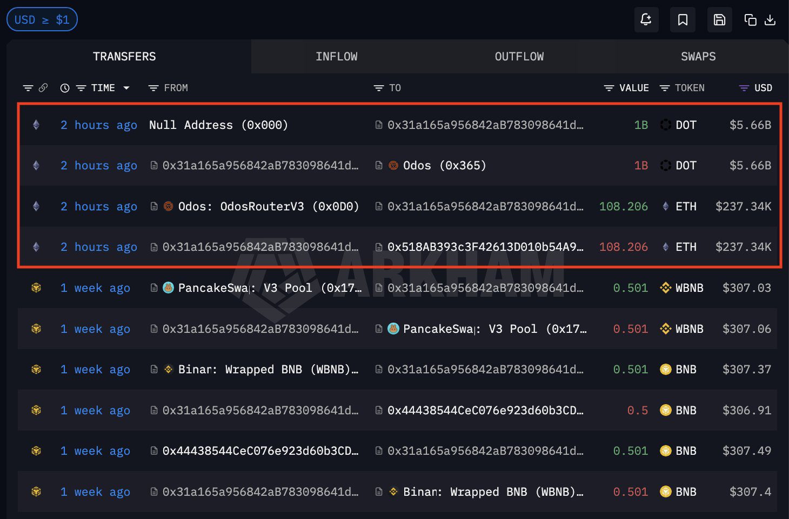
Task: Toggle the purple USD column filter
Action: click(x=744, y=88)
